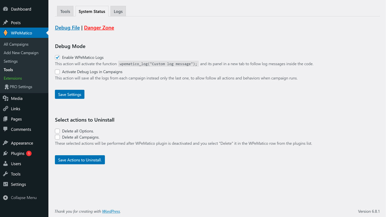The width and height of the screenshot is (386, 217).
Task: Click the Links chain icon
Action: [x=5, y=108]
